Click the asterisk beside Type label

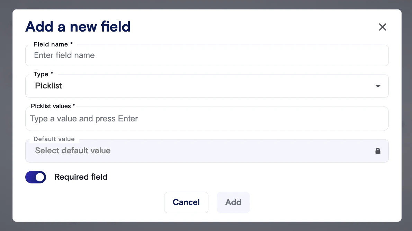pos(52,74)
